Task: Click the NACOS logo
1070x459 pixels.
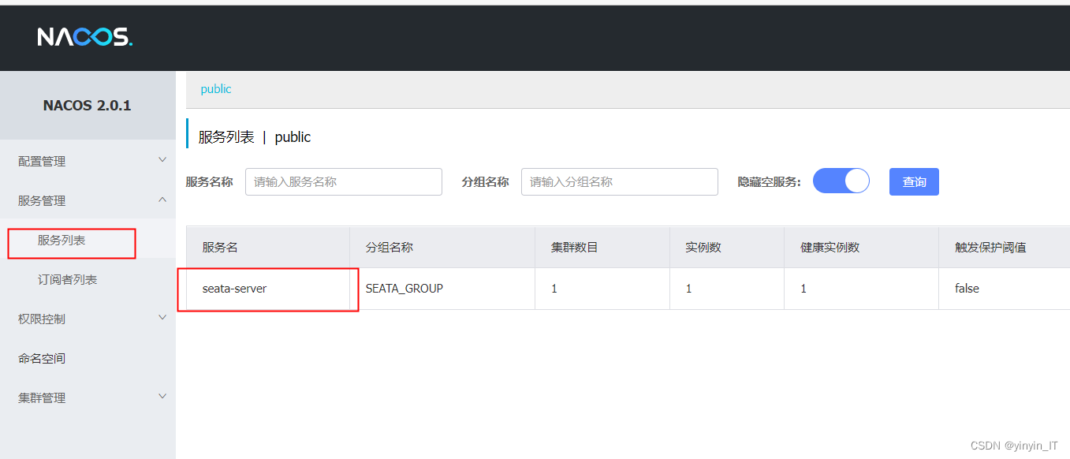Action: pos(85,37)
